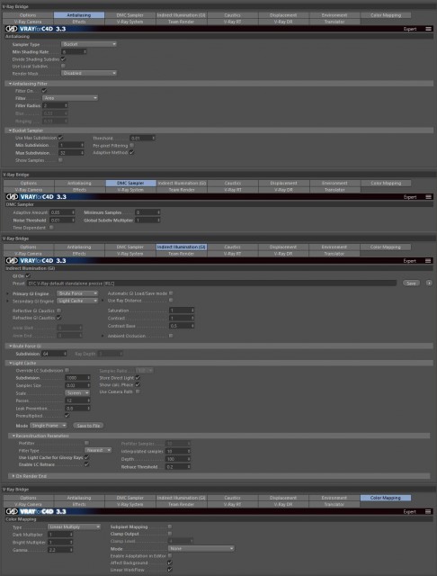Open the Scale dropdown set to Screen
437x576 pixels.
pyautogui.click(x=77, y=393)
